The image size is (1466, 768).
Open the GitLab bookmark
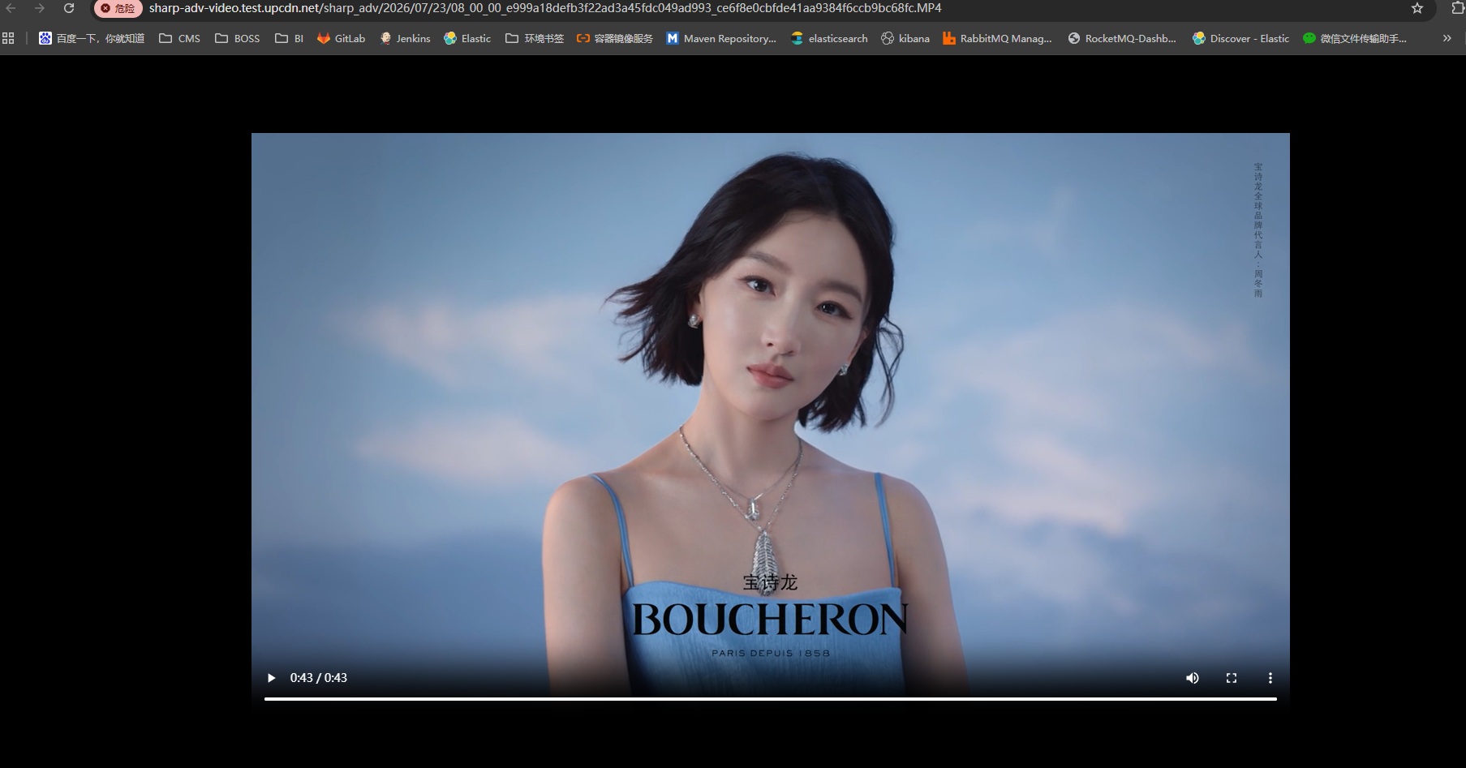click(342, 38)
